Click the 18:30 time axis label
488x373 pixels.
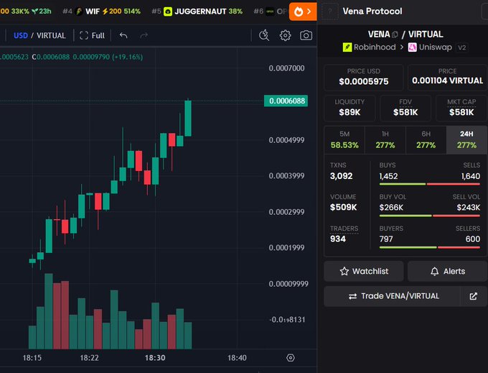[155, 358]
